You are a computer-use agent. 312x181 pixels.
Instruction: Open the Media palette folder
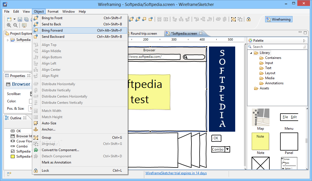coord(267,78)
